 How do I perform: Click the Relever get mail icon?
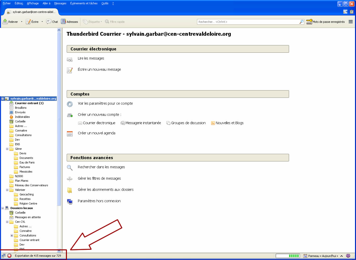coord(5,22)
